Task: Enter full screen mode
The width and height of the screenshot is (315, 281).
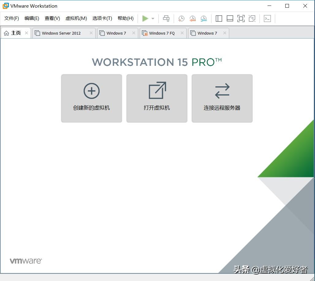Action: point(241,18)
